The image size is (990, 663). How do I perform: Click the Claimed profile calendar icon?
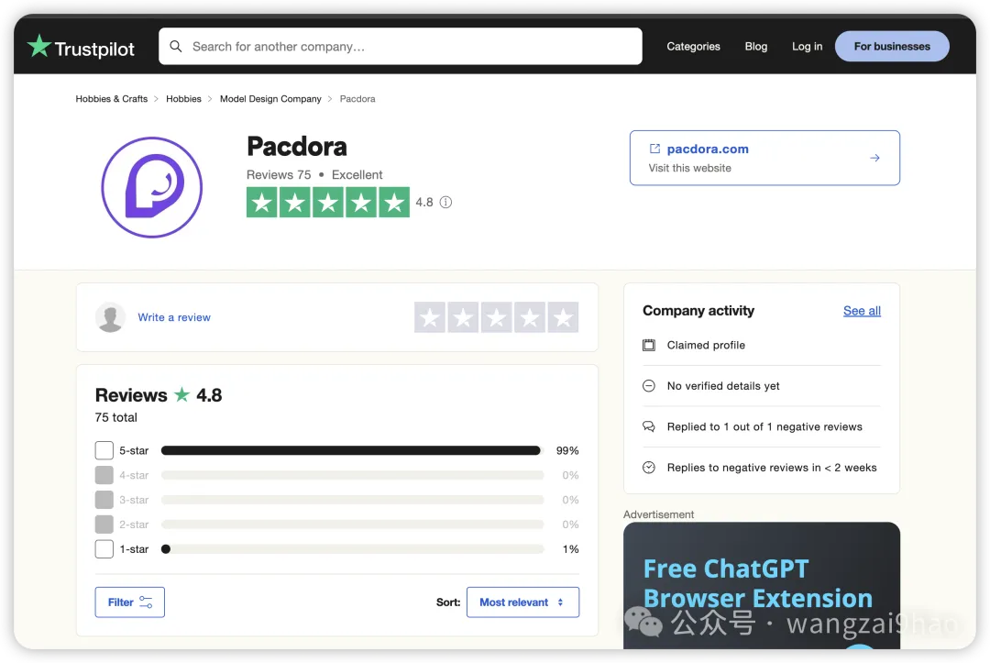coord(648,345)
